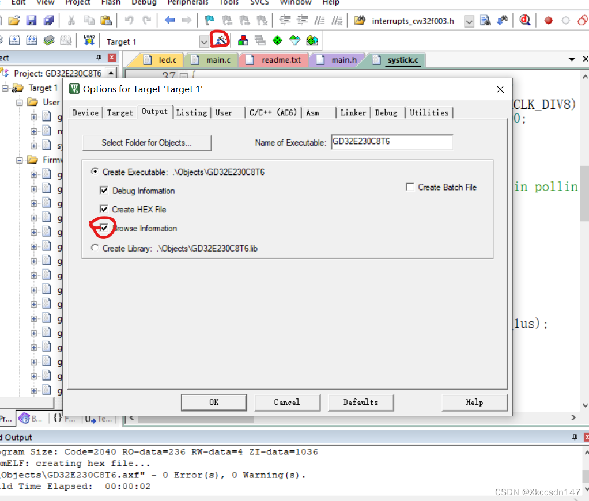The image size is (589, 501).
Task: Click the editor horizontal scrollbar thumb
Action: click(196, 419)
